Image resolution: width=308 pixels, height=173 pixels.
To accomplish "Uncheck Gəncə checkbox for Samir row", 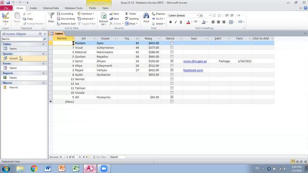I will [x=172, y=61].
